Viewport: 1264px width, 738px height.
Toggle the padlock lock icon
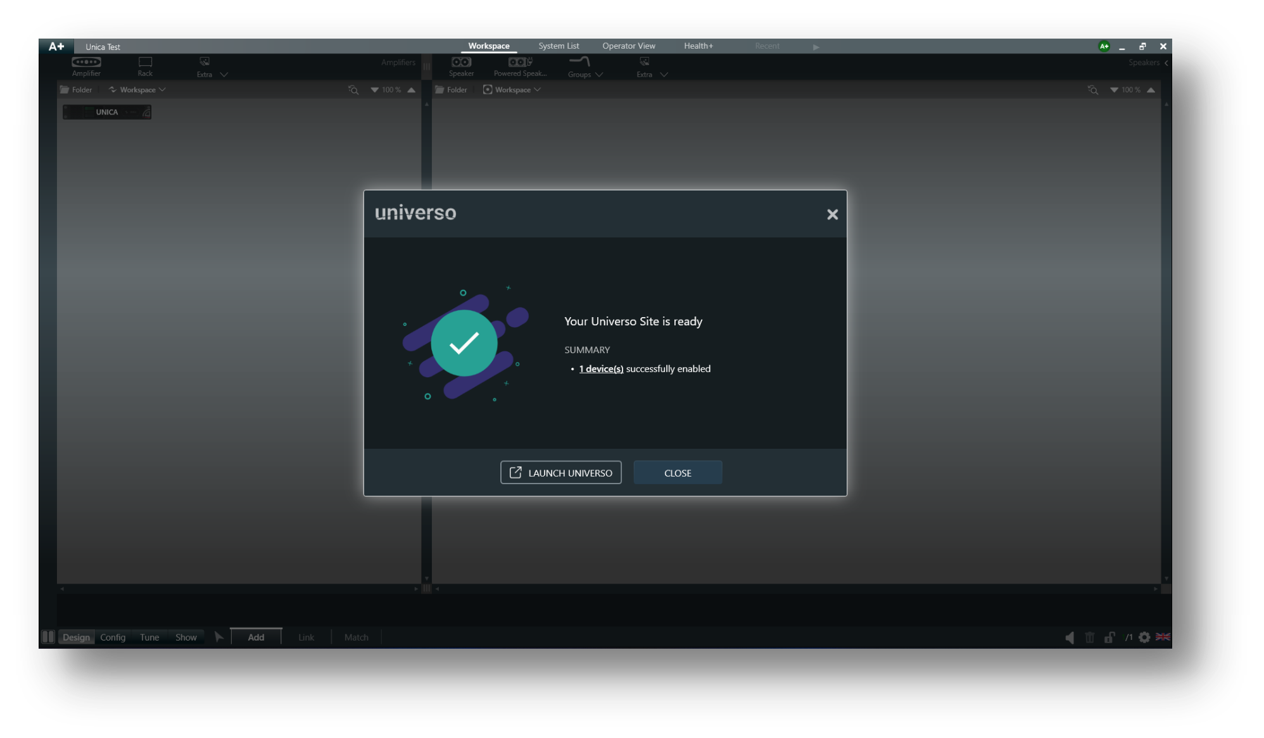click(1109, 637)
